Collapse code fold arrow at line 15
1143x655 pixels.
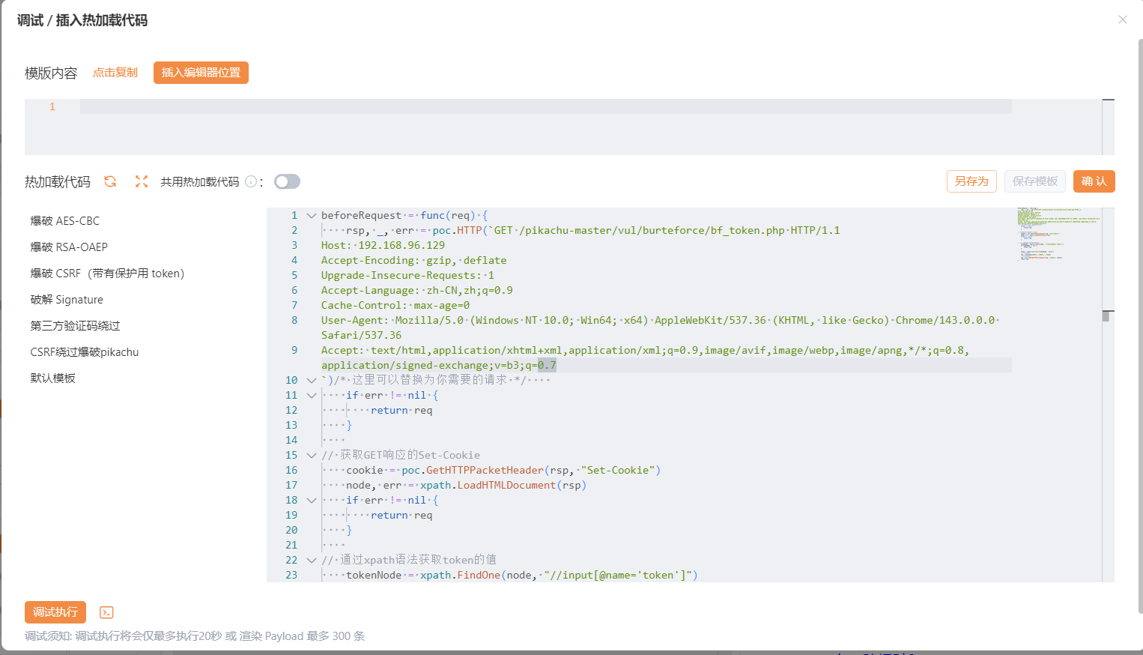click(312, 455)
